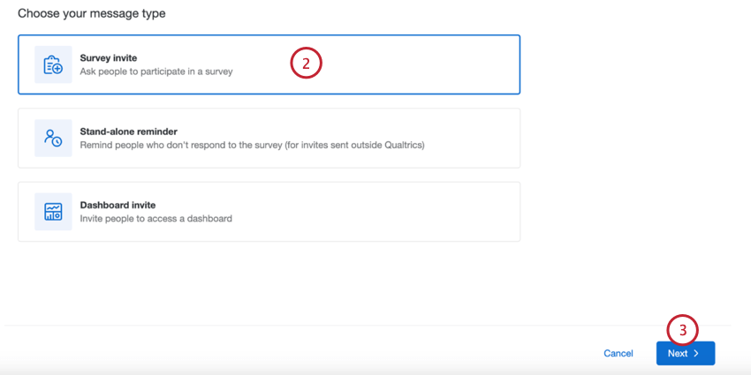This screenshot has height=375, width=751.
Task: Click the "Choose your message type" heading
Action: click(92, 14)
